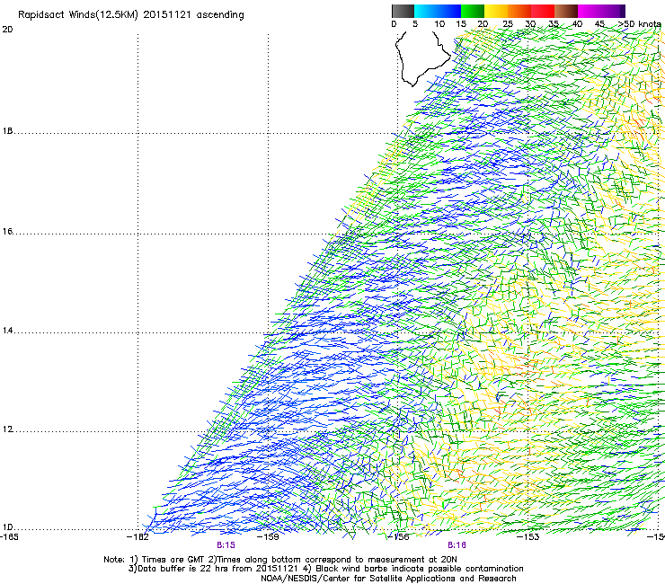The height and width of the screenshot is (584, 665).
Task: Click the latitude label 18
Action: click(x=7, y=130)
